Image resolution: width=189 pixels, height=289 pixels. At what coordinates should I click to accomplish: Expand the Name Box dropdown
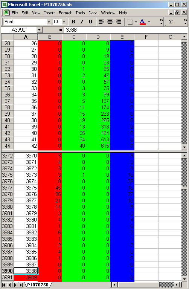[39, 30]
